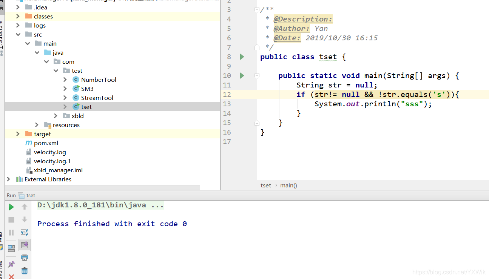
Task: Fold the Javadoc comment at line 3
Action: point(257,10)
